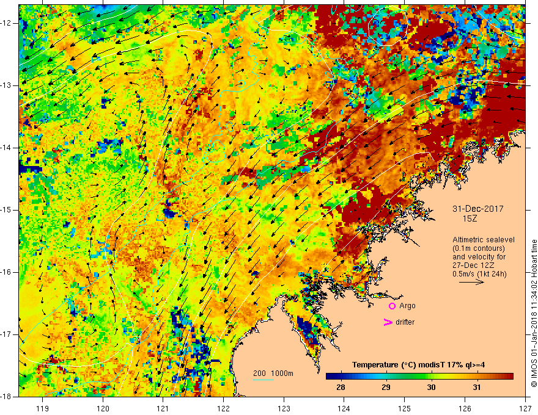
Task: Click the 0.5m/s velocity scale arrow
Action: (471, 282)
